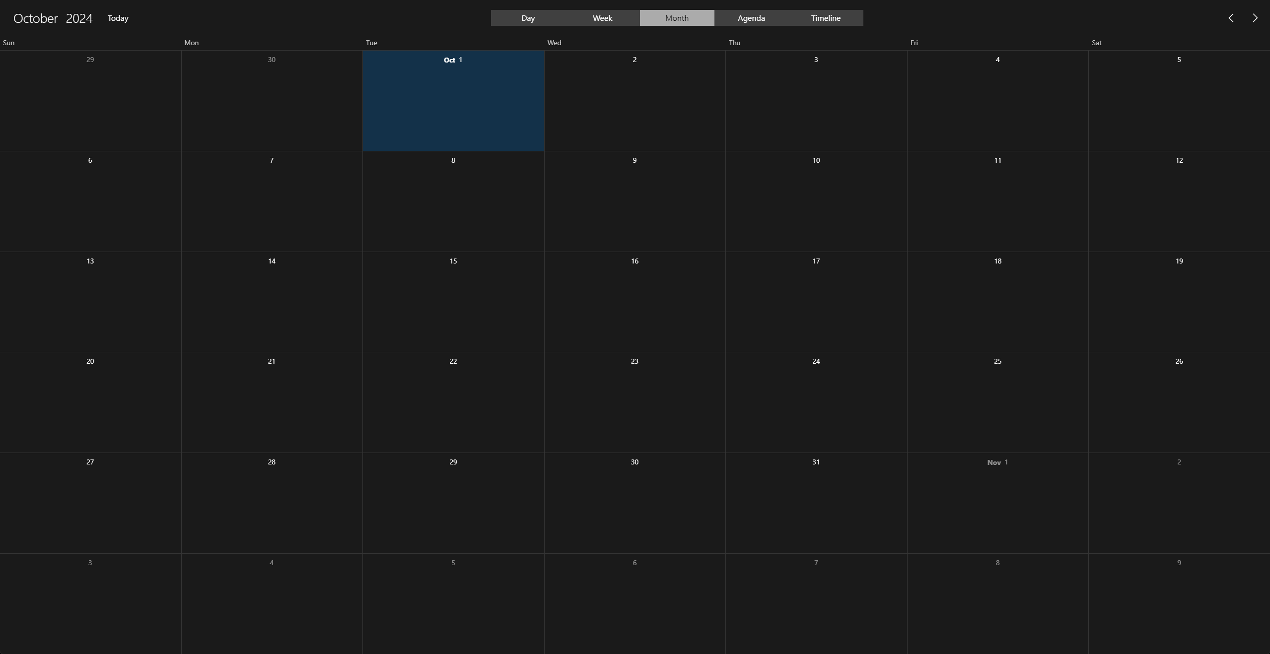Screen dimensions: 1270x654
Task: Select October 31 day cell
Action: tap(816, 504)
